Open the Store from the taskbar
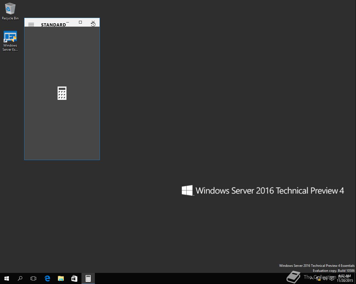 tap(74, 278)
